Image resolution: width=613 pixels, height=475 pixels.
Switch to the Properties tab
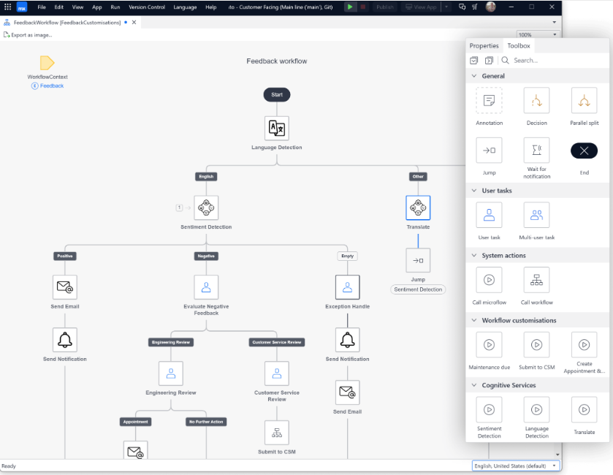[484, 45]
